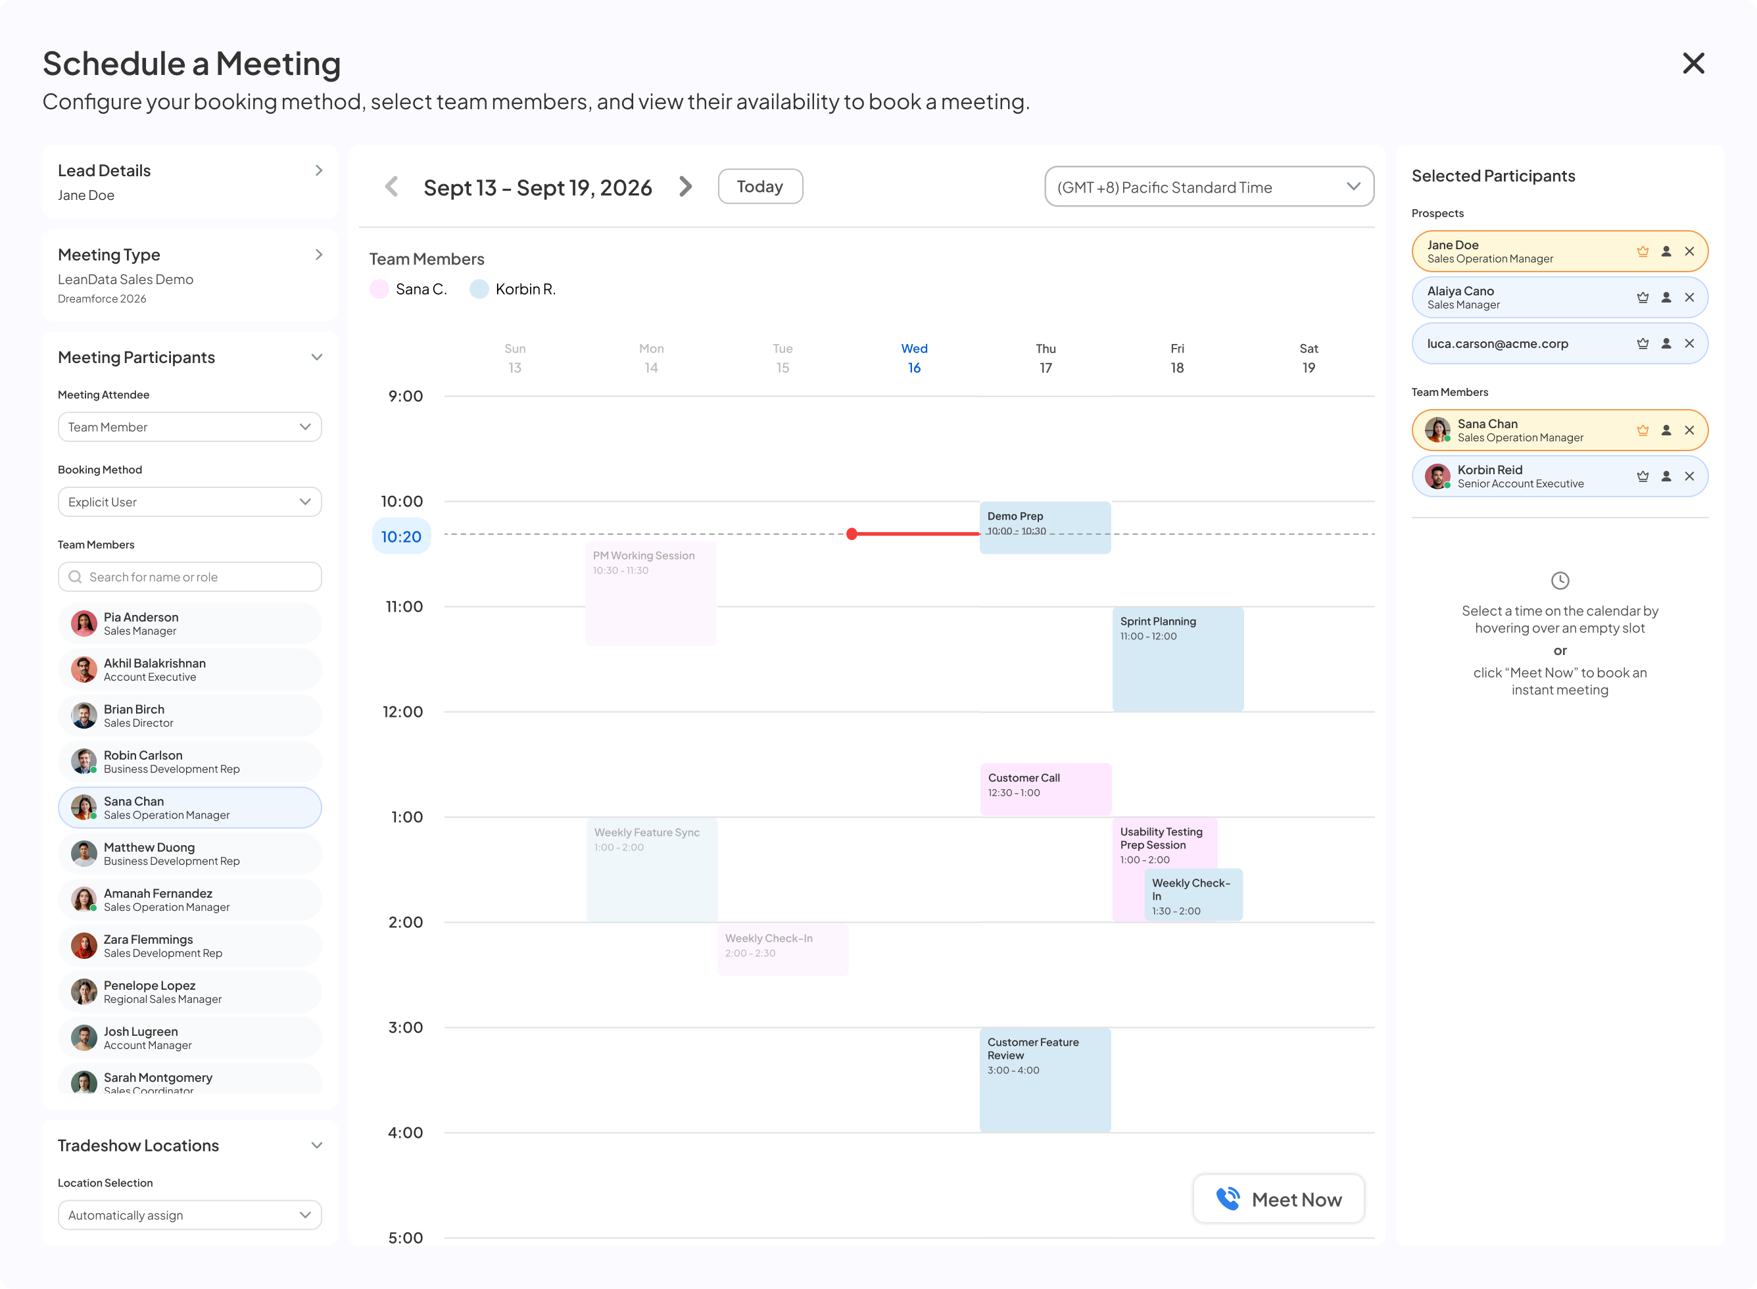The height and width of the screenshot is (1289, 1757).
Task: Open the Location Selection dropdown
Action: click(189, 1215)
